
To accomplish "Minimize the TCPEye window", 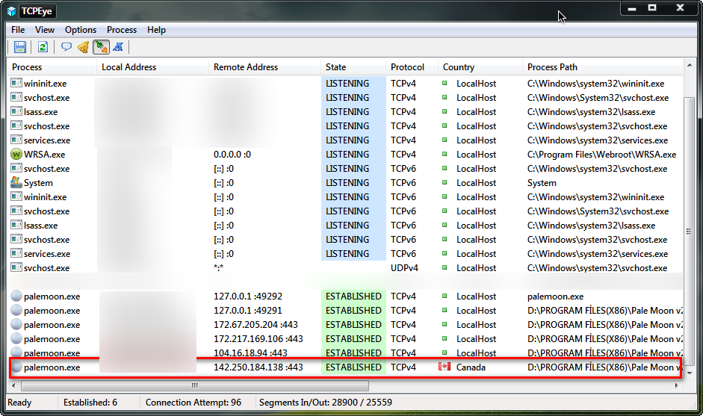I will point(632,7).
